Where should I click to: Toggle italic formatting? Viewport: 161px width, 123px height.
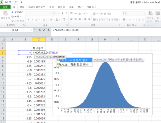(x=32, y=19)
